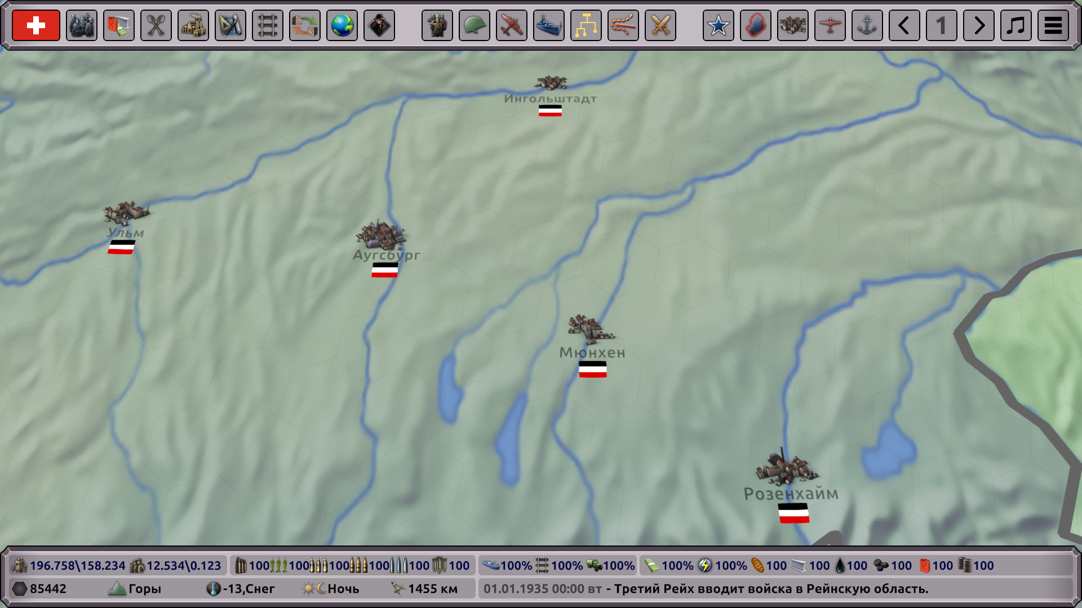This screenshot has height=608, width=1082.
Task: Open the trade exchange crates panel
Action: tap(305, 25)
